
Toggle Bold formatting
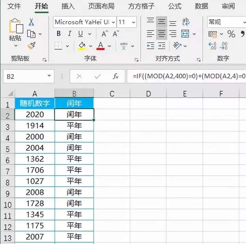(59, 33)
